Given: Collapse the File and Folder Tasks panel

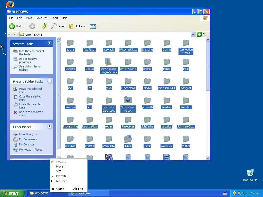Looking at the screenshot, I should pos(50,81).
